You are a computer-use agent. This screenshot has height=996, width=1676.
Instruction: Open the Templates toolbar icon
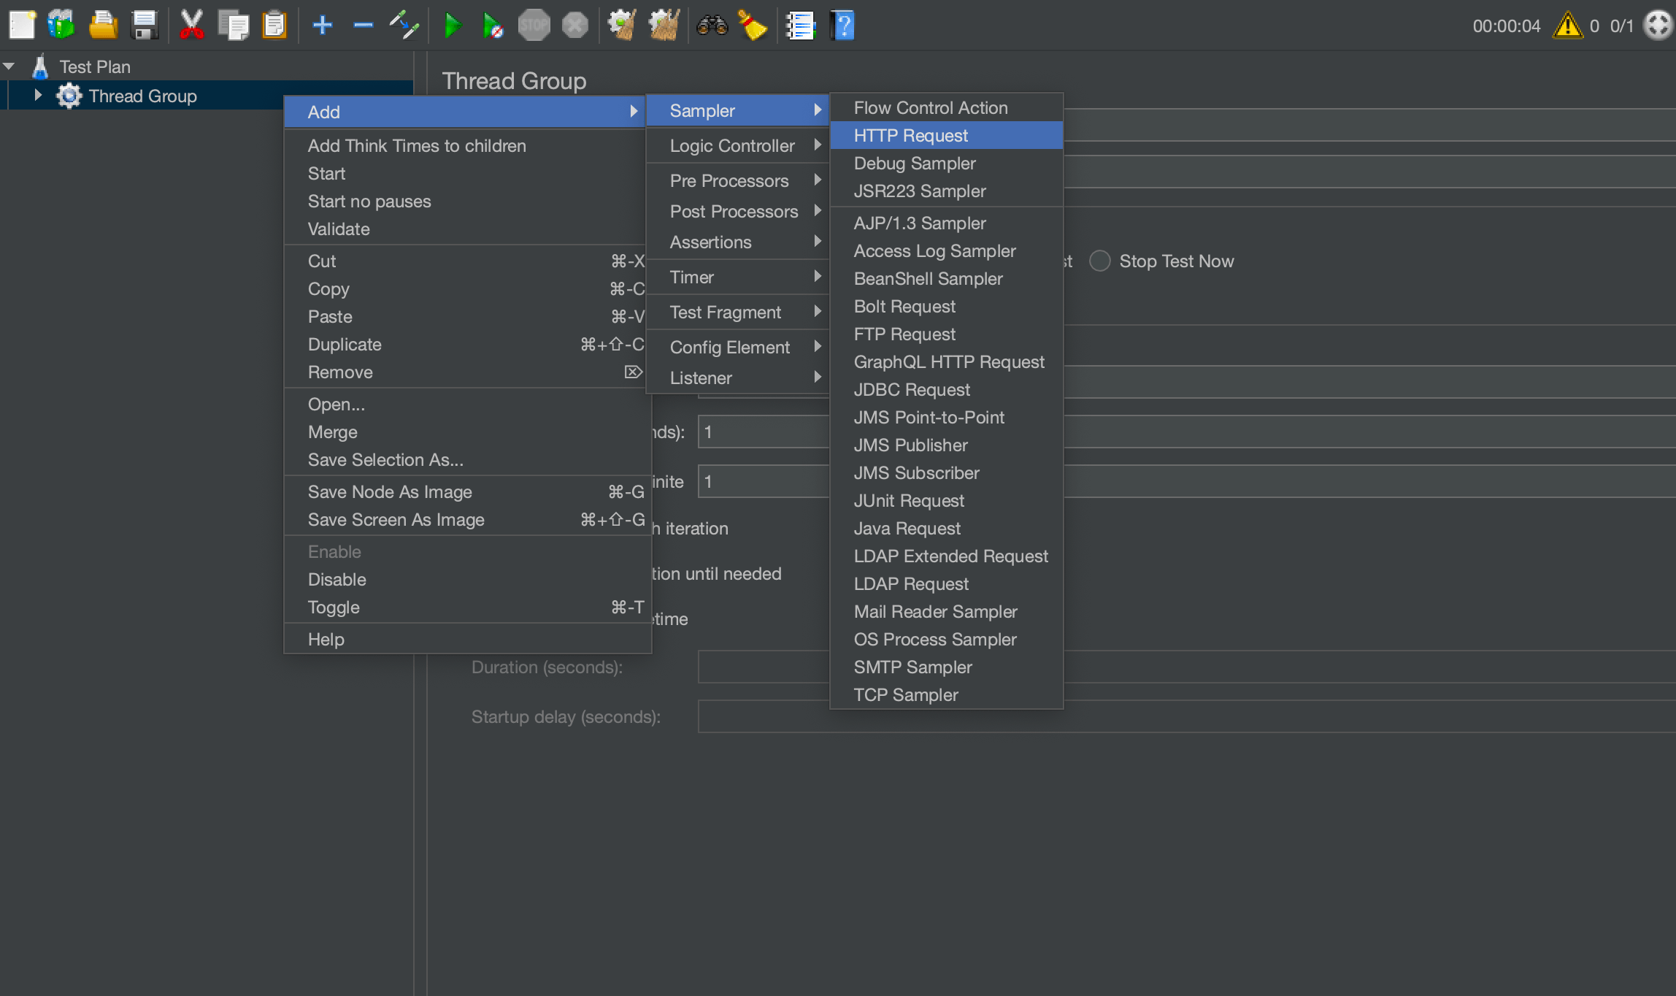[61, 26]
